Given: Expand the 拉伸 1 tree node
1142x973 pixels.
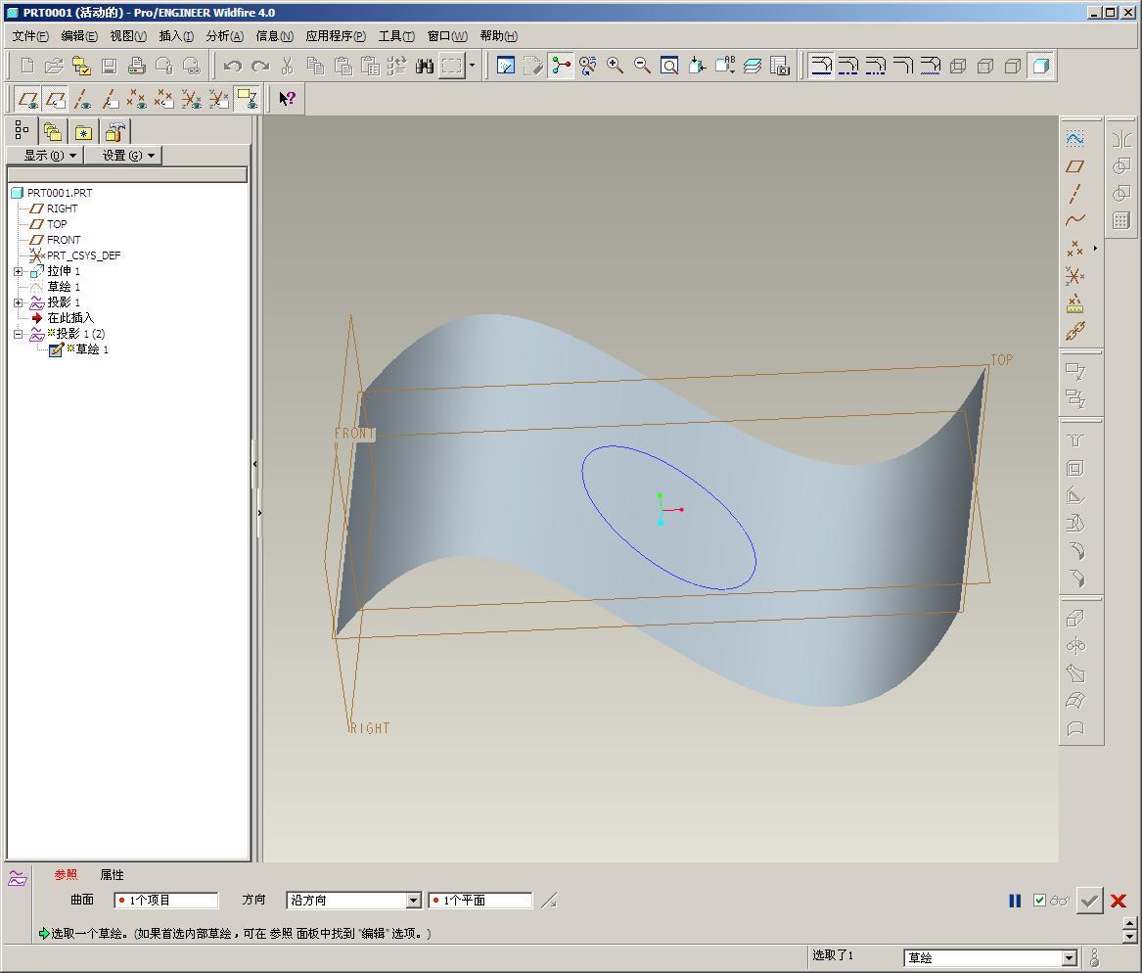Looking at the screenshot, I should [19, 271].
